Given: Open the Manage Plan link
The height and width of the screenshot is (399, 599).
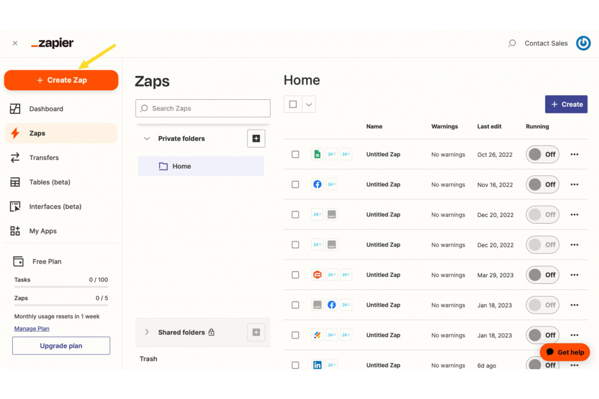Looking at the screenshot, I should pyautogui.click(x=32, y=329).
